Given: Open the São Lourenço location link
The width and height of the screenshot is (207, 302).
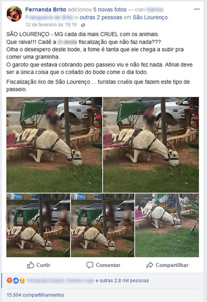Looking at the screenshot, I should tap(150, 17).
